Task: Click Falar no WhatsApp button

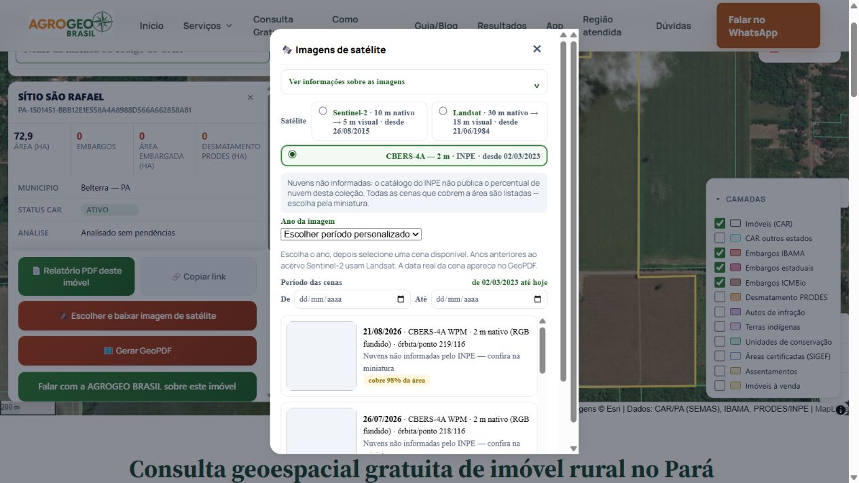Action: pyautogui.click(x=769, y=26)
